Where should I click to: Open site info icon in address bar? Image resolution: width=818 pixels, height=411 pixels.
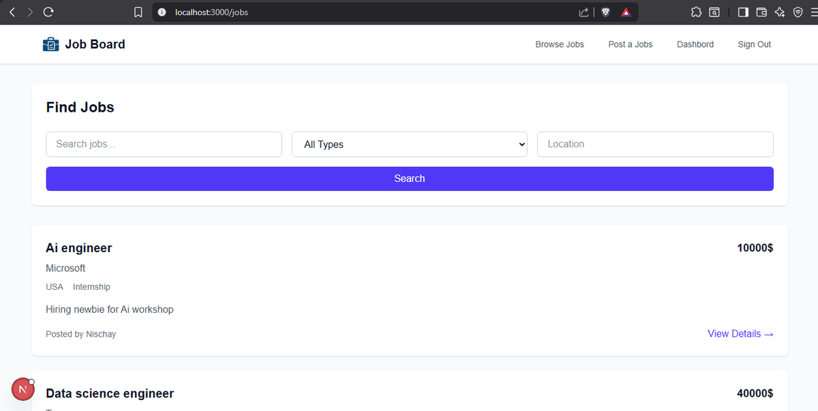pos(162,12)
